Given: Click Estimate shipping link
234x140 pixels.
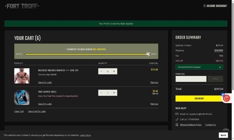Looking at the screenshot, I should pyautogui.click(x=219, y=51).
